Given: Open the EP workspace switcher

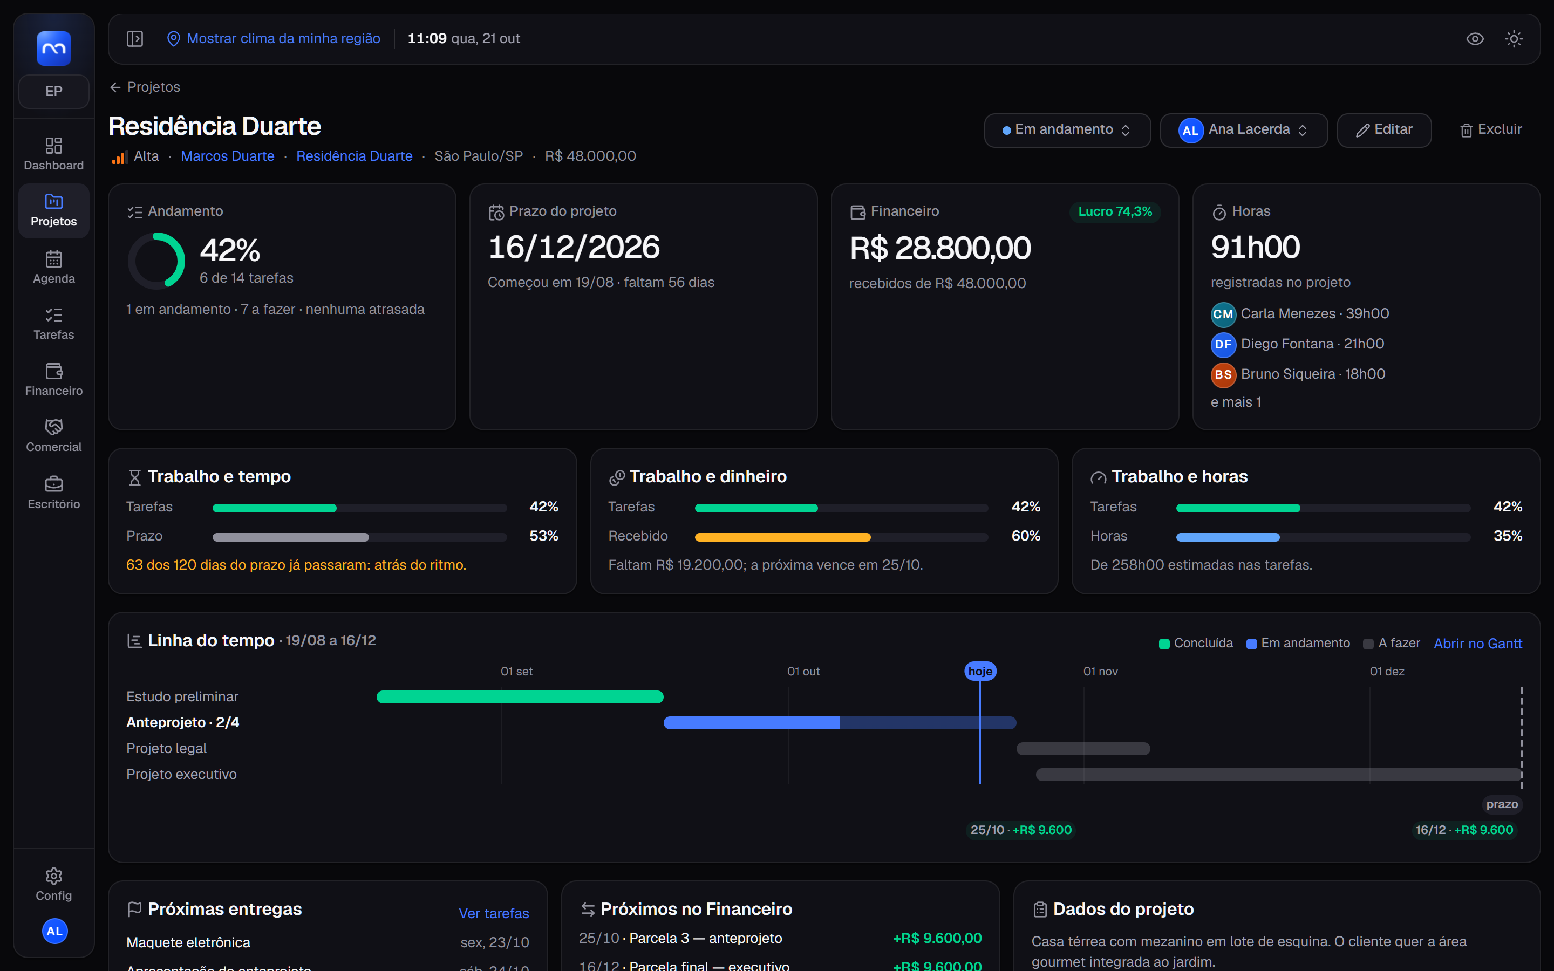Looking at the screenshot, I should pos(54,91).
